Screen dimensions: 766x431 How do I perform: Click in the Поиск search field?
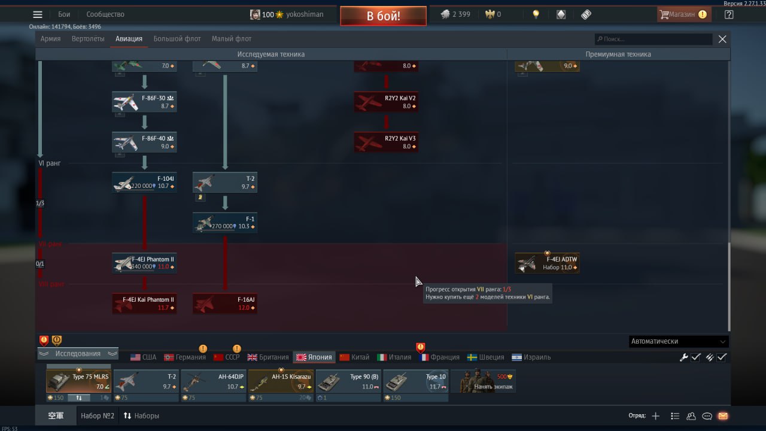point(653,39)
